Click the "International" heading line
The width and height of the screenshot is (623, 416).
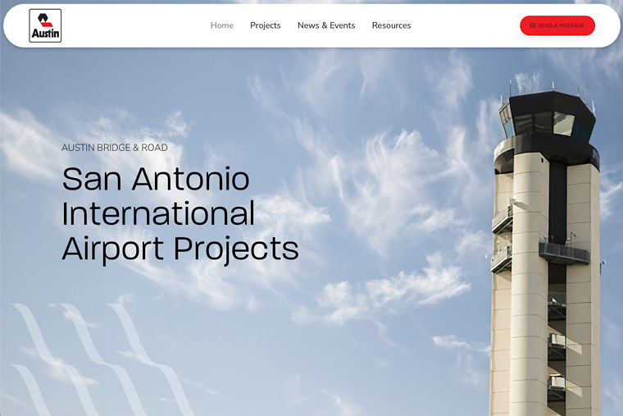(158, 213)
